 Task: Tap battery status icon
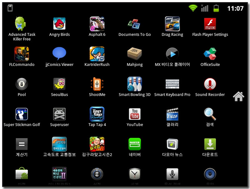click(x=216, y=8)
